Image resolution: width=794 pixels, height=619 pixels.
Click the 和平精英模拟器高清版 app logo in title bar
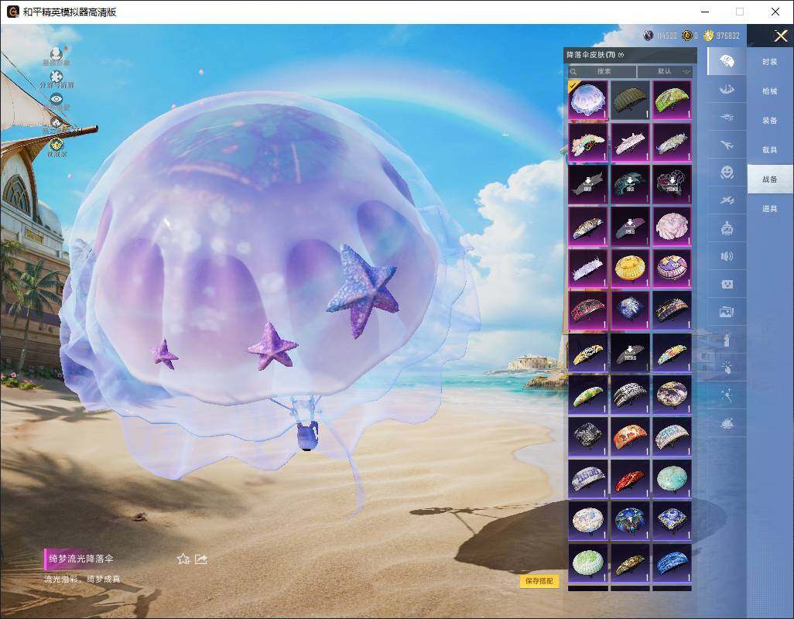point(12,12)
